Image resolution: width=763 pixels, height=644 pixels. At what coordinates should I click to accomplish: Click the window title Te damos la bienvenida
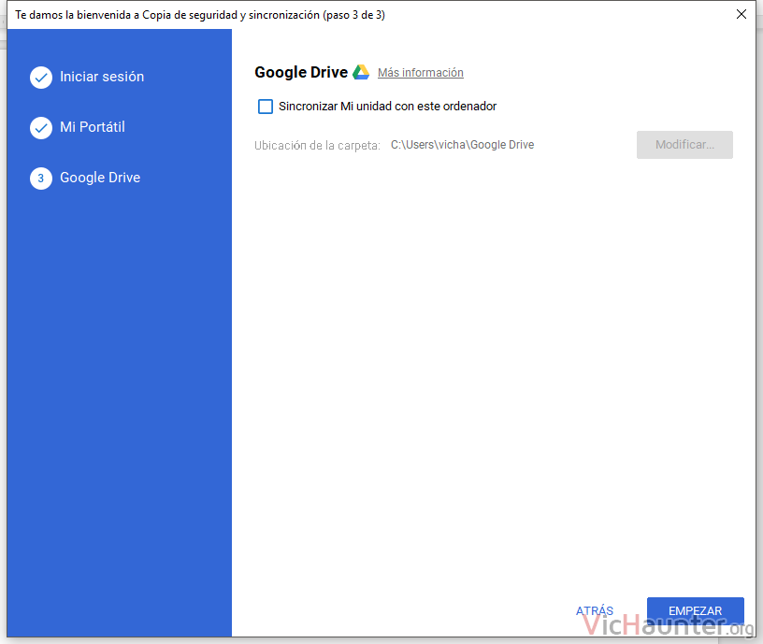pos(200,15)
